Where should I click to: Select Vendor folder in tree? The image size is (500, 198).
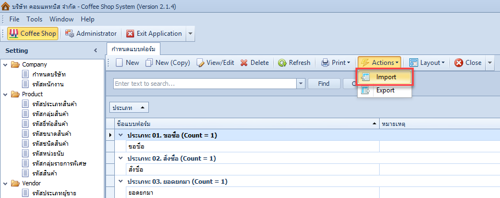31,183
